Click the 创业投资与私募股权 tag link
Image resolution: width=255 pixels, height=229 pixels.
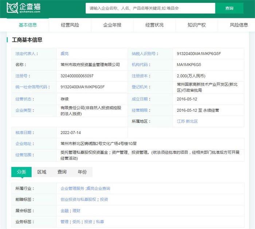tap(79, 199)
